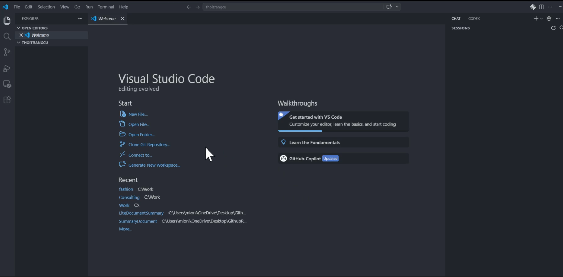Open Copilot chat from the title bar
563x277 pixels.
pos(389,7)
